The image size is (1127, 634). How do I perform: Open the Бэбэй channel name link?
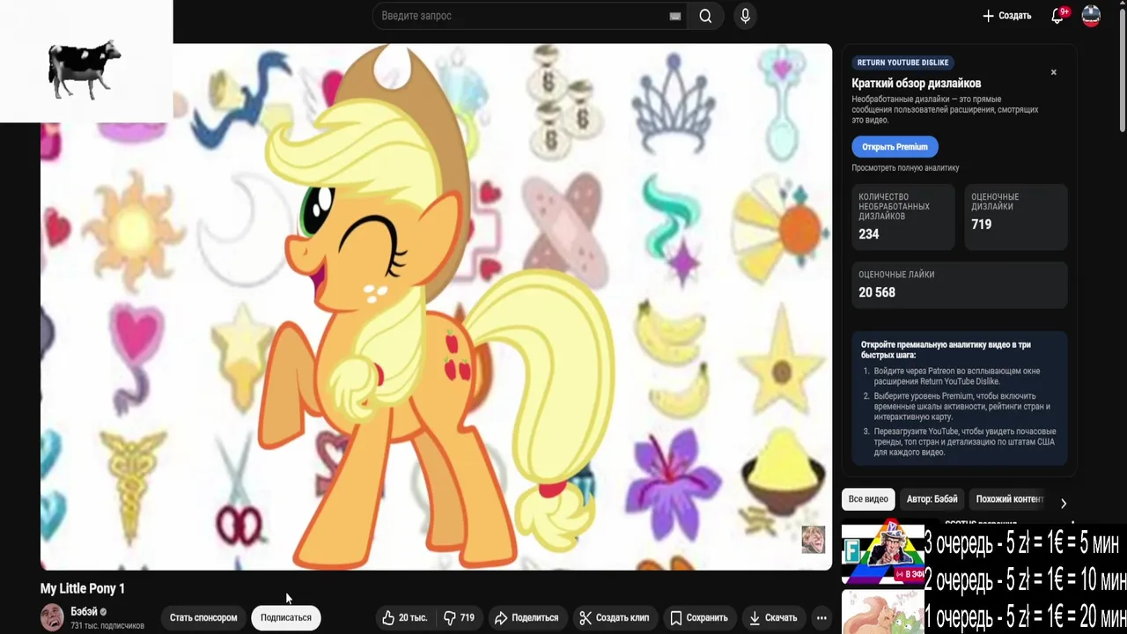click(x=84, y=611)
